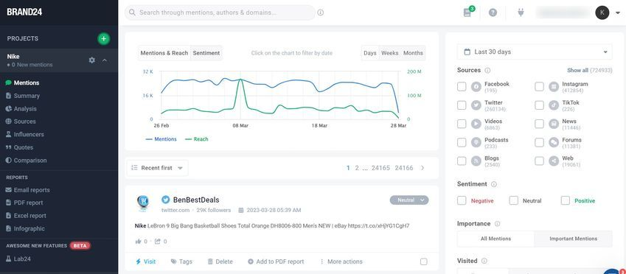This screenshot has width=626, height=274.
Task: Open the Last 30 days date range dropdown
Action: click(534, 52)
